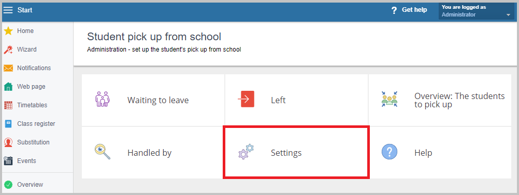Image resolution: width=519 pixels, height=195 pixels.
Task: Select the Start label in the top bar
Action: point(25,10)
